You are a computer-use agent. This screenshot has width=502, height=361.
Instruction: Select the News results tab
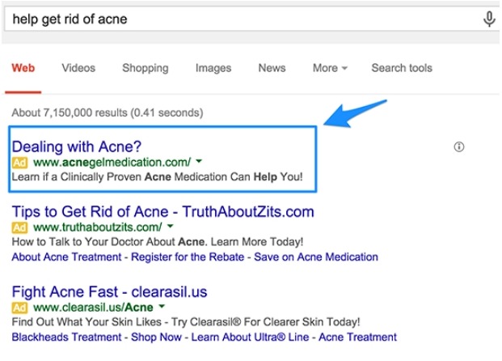point(272,68)
